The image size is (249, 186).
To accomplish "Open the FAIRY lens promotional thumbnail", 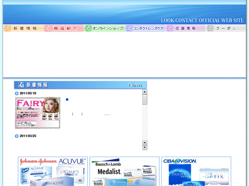I will pos(38,113).
